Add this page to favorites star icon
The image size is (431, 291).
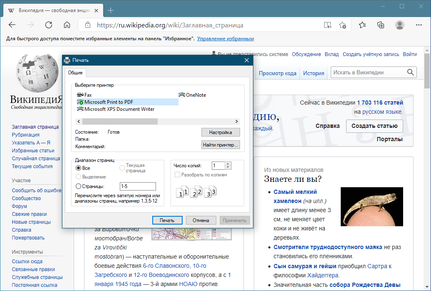[342, 25]
